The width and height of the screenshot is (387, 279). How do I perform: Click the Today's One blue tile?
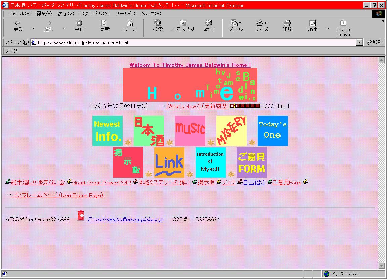click(272, 131)
